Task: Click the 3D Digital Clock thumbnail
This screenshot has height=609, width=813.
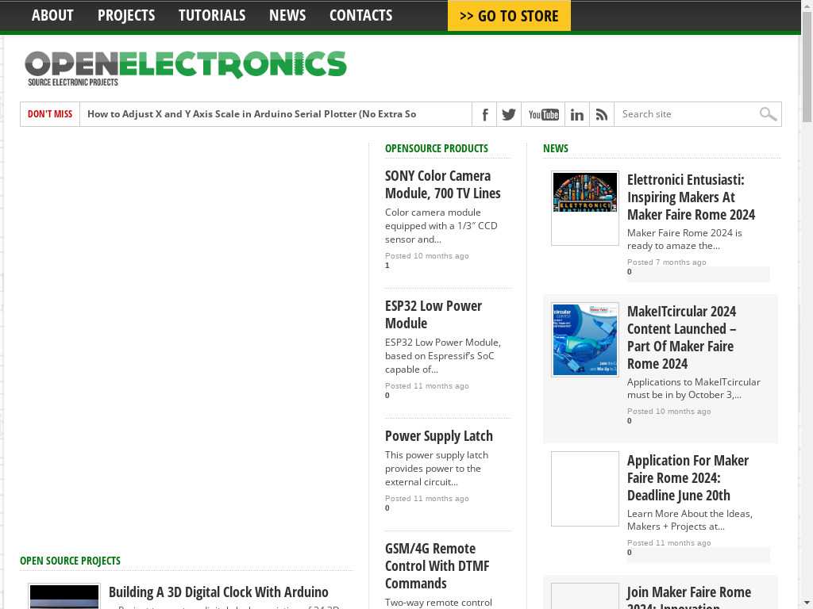Action: tap(64, 596)
